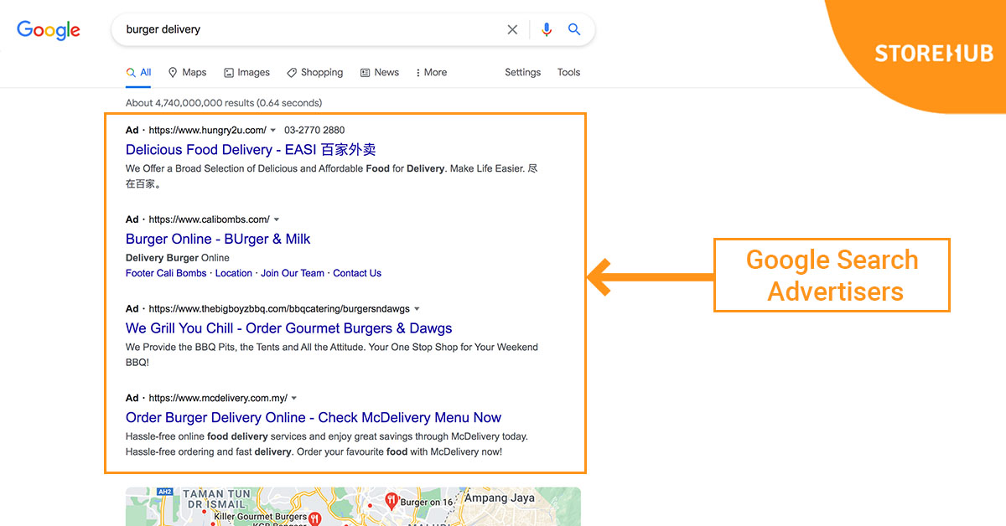Viewport: 1006px width, 526px height.
Task: Click the https://www.hungry2u.com/ URL text
Action: click(207, 131)
